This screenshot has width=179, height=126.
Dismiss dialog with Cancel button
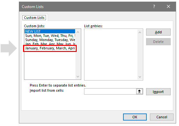click(162, 117)
